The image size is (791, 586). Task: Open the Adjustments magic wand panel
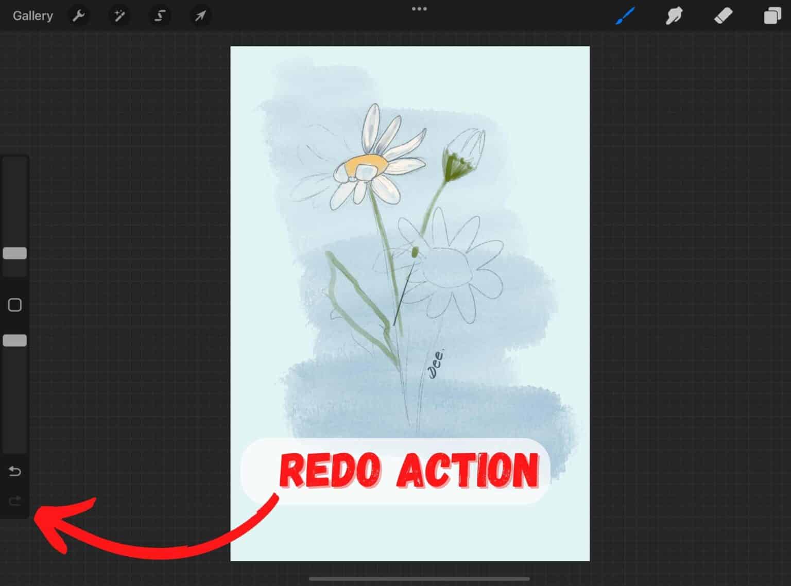click(x=119, y=15)
